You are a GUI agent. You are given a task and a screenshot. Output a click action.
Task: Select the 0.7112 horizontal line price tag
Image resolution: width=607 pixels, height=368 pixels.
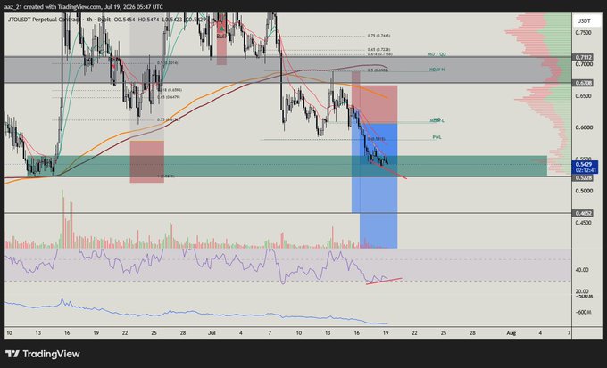pyautogui.click(x=584, y=57)
